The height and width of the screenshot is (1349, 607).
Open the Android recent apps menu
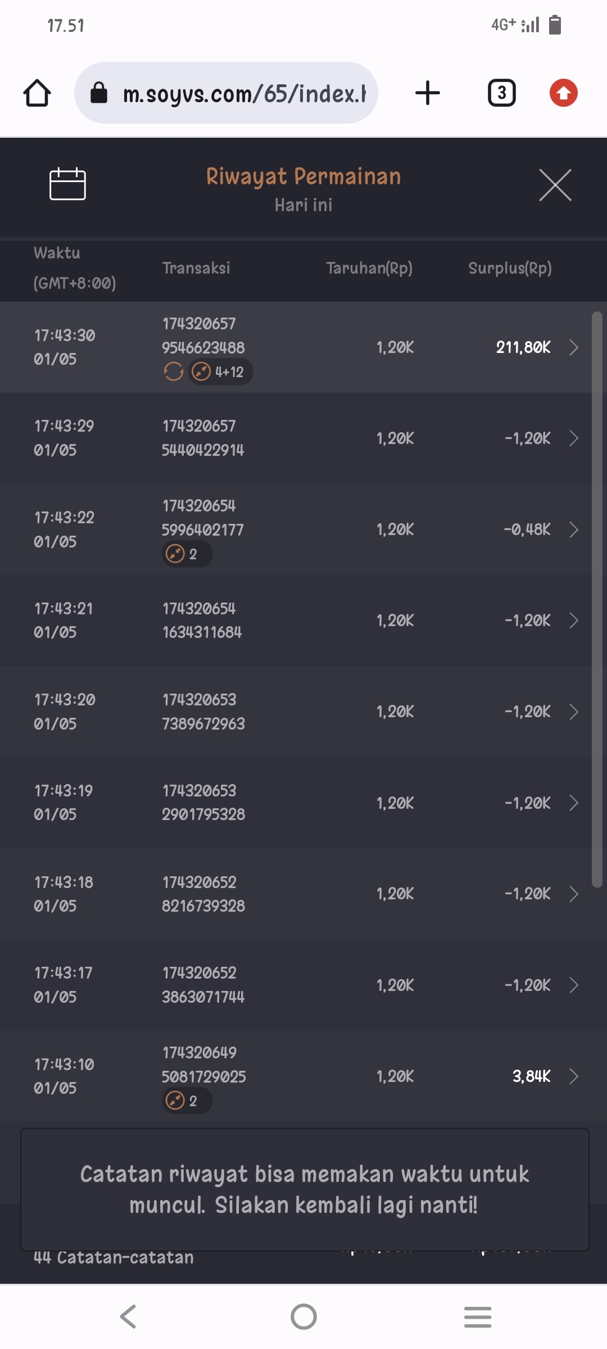tap(478, 1317)
